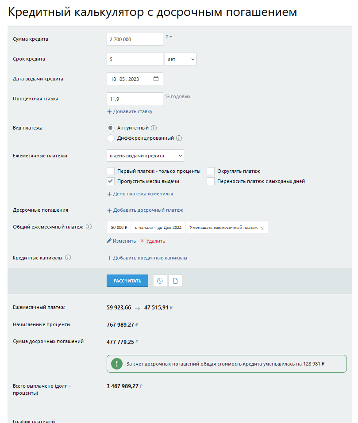Uncheck Пропустить месяц выдачи
Viewport: 358px width, 423px height.
point(111,181)
